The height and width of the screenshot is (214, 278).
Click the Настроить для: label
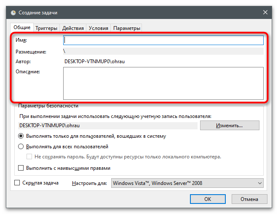(x=90, y=183)
